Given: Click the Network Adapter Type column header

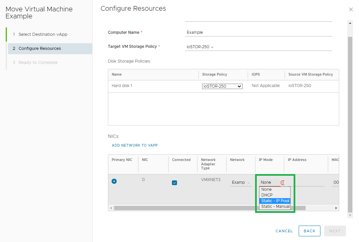Looking at the screenshot, I should point(208,164).
